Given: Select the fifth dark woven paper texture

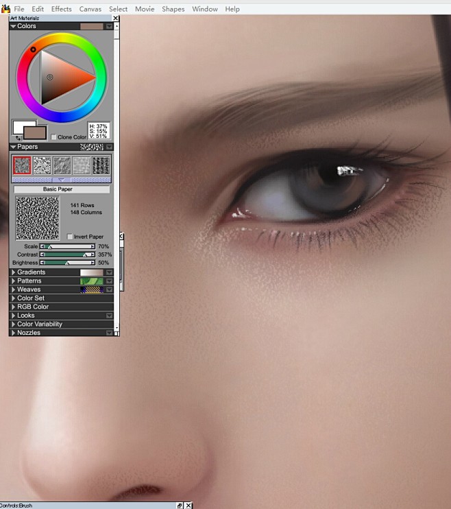Looking at the screenshot, I should click(x=101, y=165).
